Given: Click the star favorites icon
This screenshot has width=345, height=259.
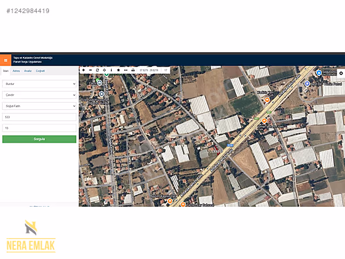Looking at the screenshot, I should click(118, 70).
